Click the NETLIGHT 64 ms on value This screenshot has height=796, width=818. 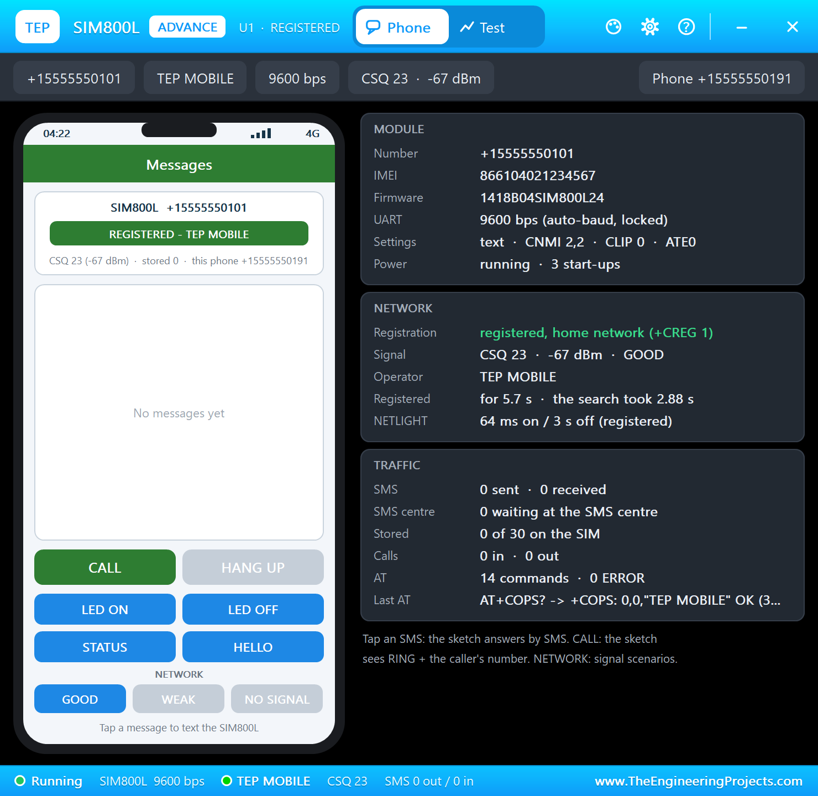(576, 421)
